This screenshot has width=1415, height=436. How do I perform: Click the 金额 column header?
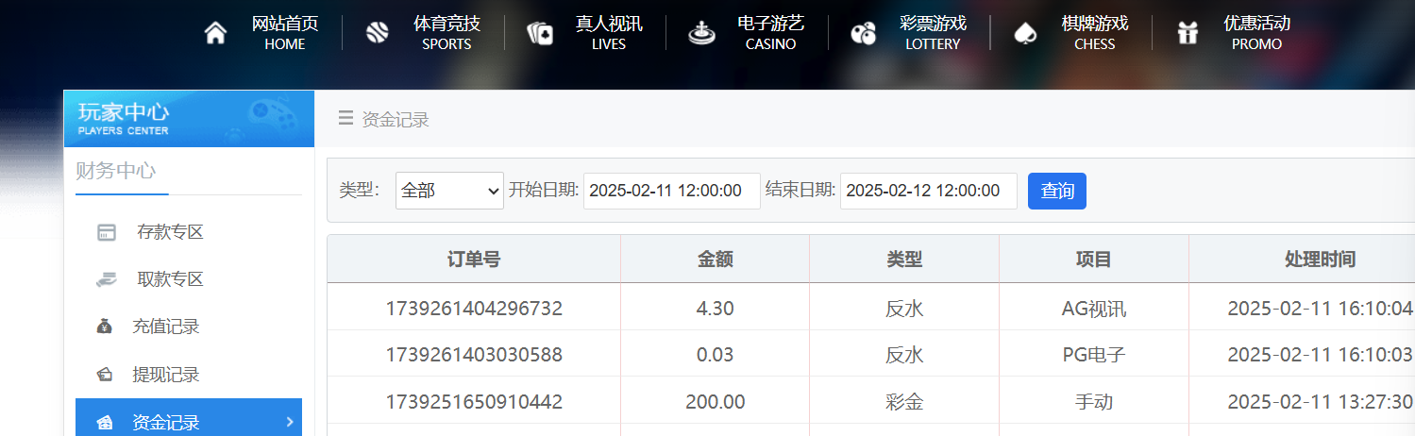pos(716,259)
